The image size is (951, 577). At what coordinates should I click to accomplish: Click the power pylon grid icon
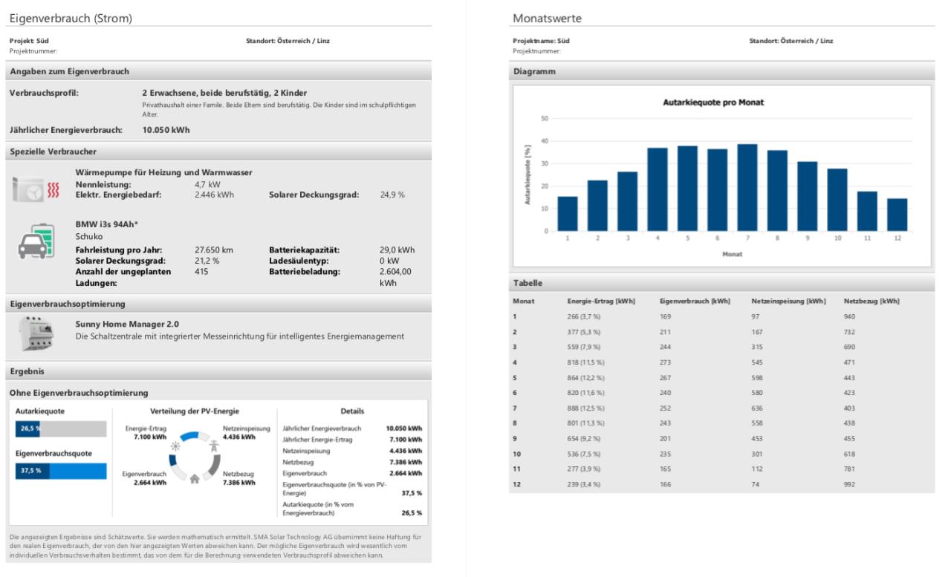coord(213,446)
